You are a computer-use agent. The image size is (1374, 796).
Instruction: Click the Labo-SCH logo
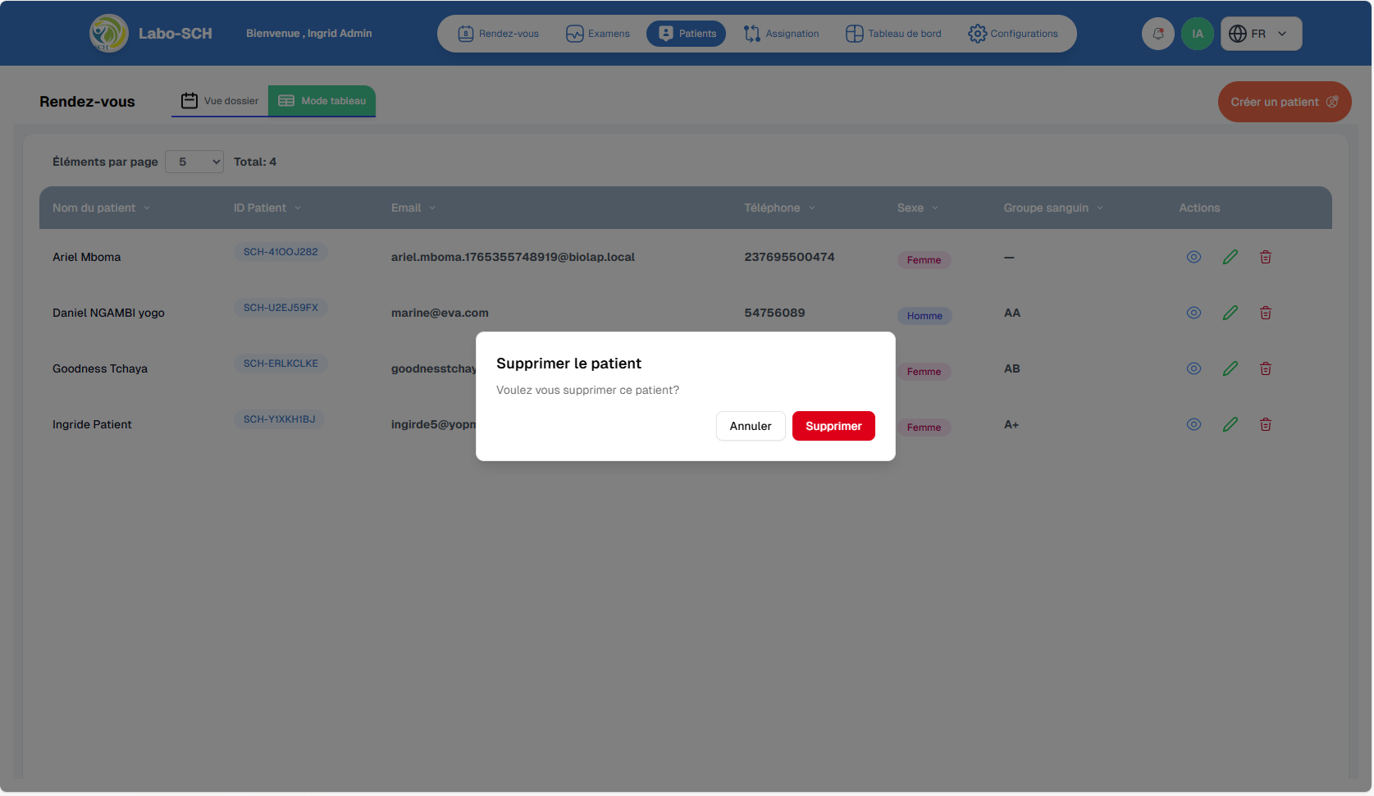pos(109,34)
